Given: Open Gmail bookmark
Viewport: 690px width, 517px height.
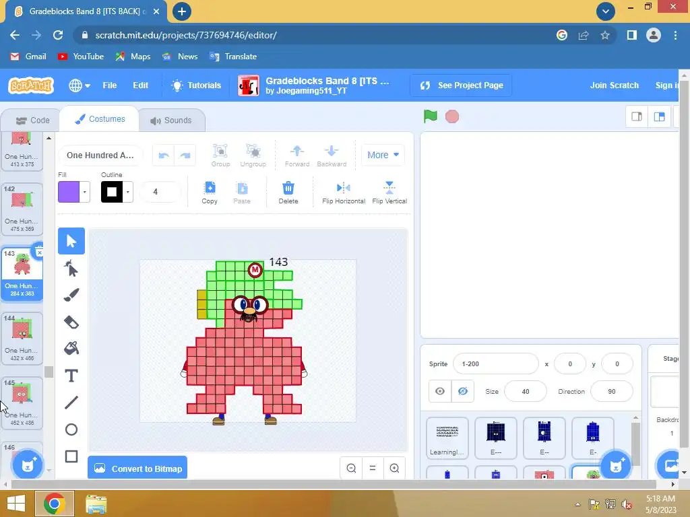Looking at the screenshot, I should [x=28, y=57].
